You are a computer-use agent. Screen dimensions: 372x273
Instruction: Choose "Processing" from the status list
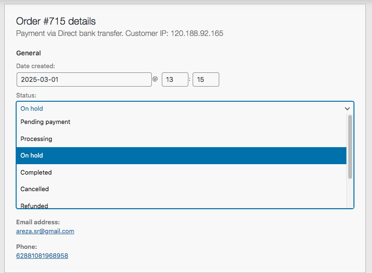pos(36,139)
